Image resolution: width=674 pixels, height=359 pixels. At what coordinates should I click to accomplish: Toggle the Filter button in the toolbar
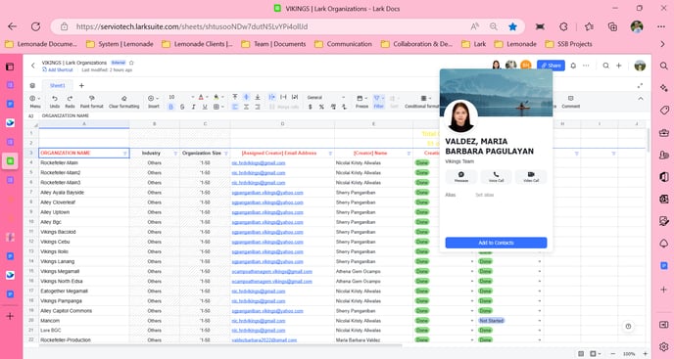pos(378,102)
